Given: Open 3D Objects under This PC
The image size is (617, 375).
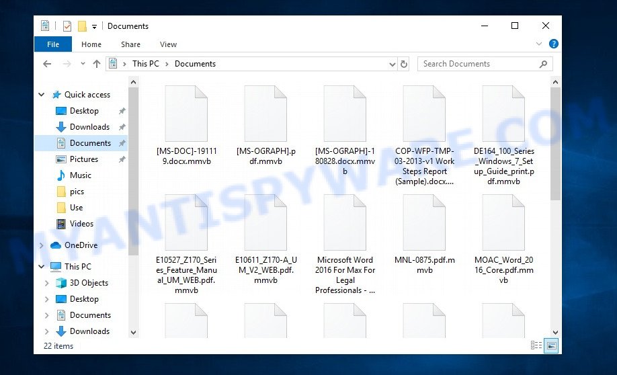Looking at the screenshot, I should click(89, 283).
